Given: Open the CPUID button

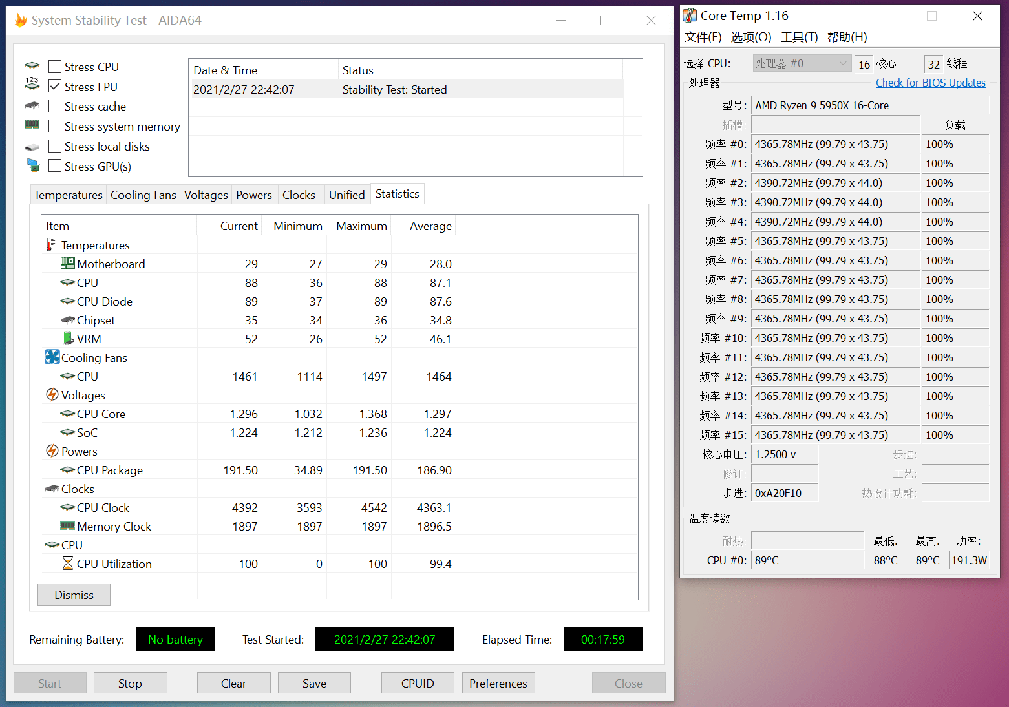Looking at the screenshot, I should click(x=418, y=683).
